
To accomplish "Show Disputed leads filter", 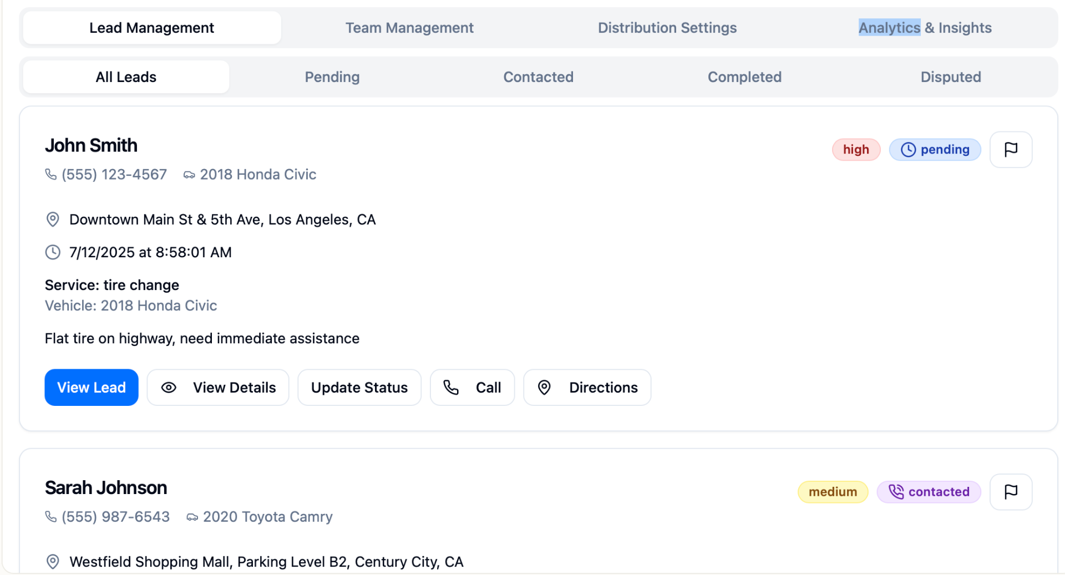I will pyautogui.click(x=950, y=77).
